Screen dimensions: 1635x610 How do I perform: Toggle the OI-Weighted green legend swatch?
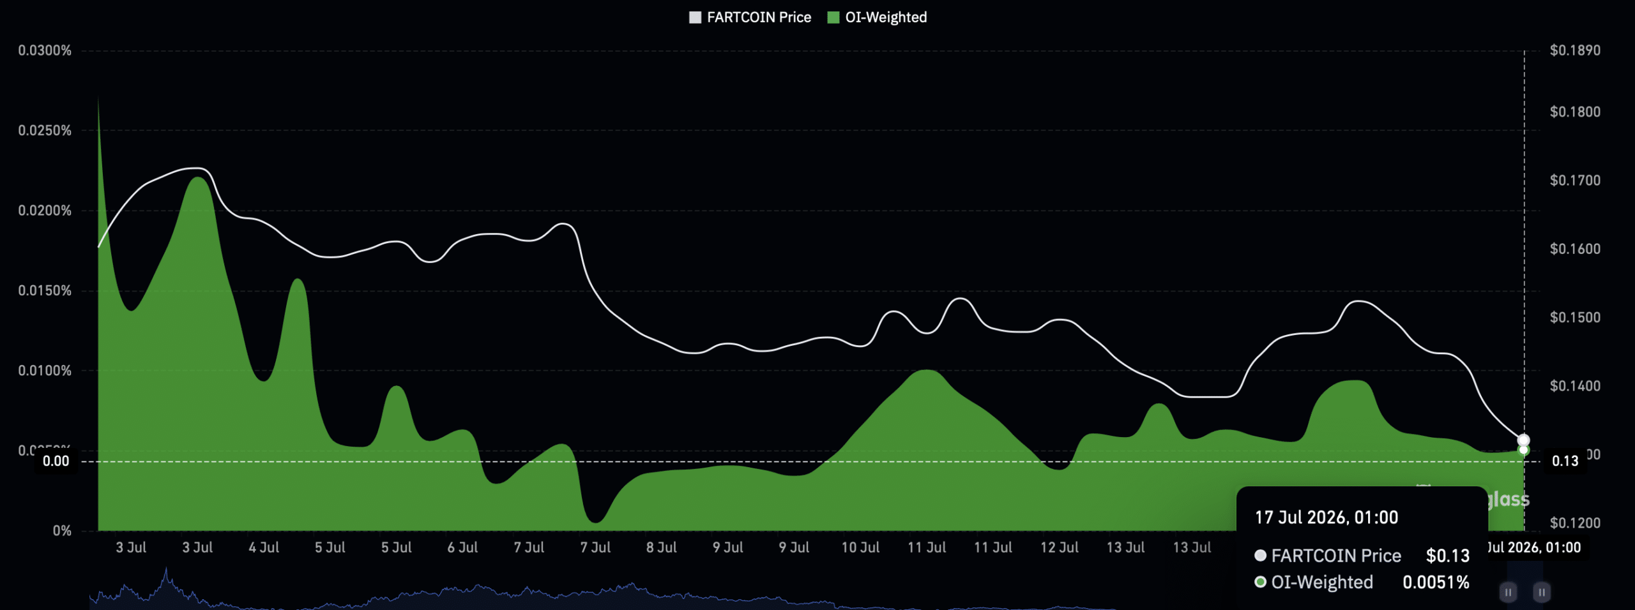(833, 17)
